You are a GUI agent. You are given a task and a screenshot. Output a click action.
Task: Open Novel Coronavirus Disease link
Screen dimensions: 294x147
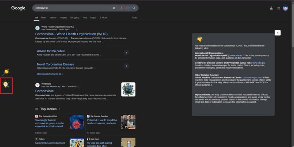[x=55, y=64]
